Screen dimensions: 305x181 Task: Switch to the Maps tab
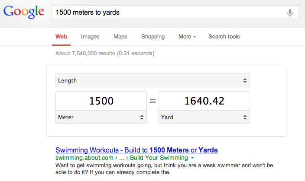pos(120,36)
